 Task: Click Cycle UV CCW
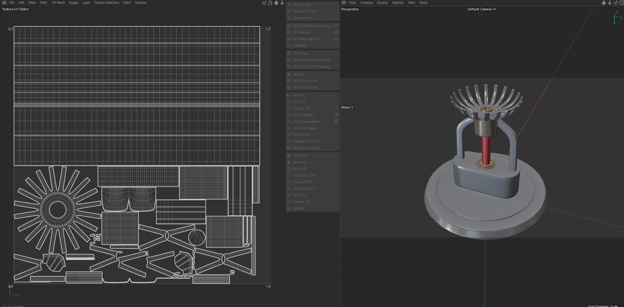[x=313, y=175]
